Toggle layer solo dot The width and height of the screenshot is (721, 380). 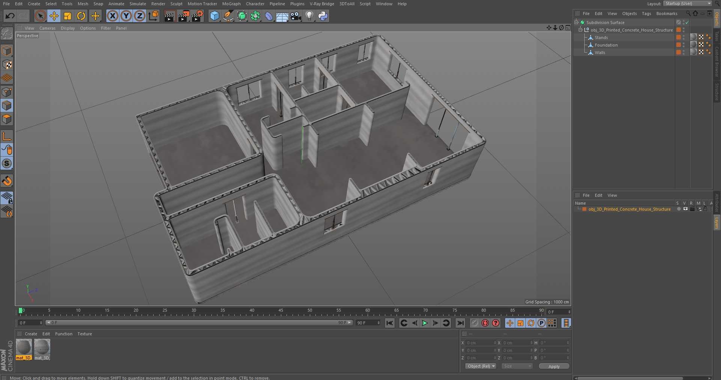tap(679, 209)
